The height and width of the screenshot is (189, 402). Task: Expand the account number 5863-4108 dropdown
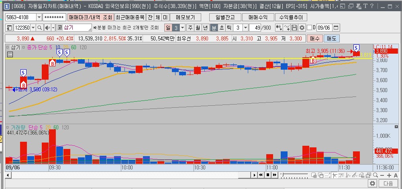(x=39, y=17)
